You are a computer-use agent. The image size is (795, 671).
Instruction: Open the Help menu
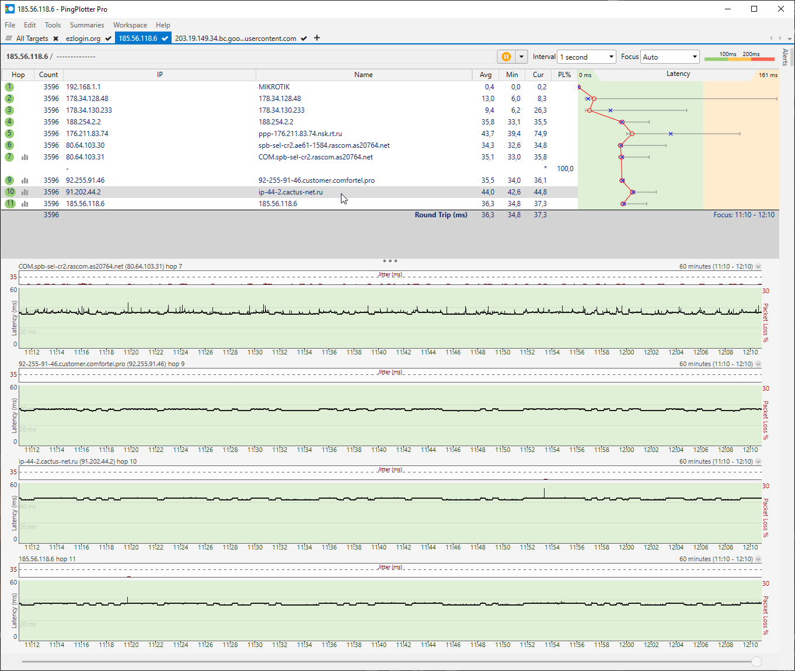click(163, 25)
